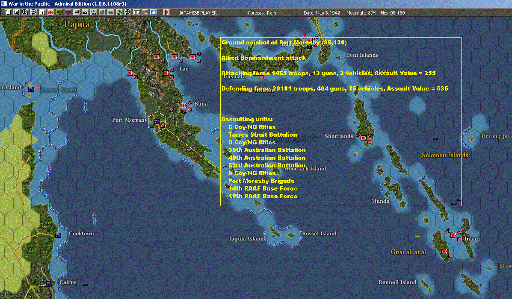512x299 pixels.
Task: Click the Guadalcanal map label
Action: [408, 252]
